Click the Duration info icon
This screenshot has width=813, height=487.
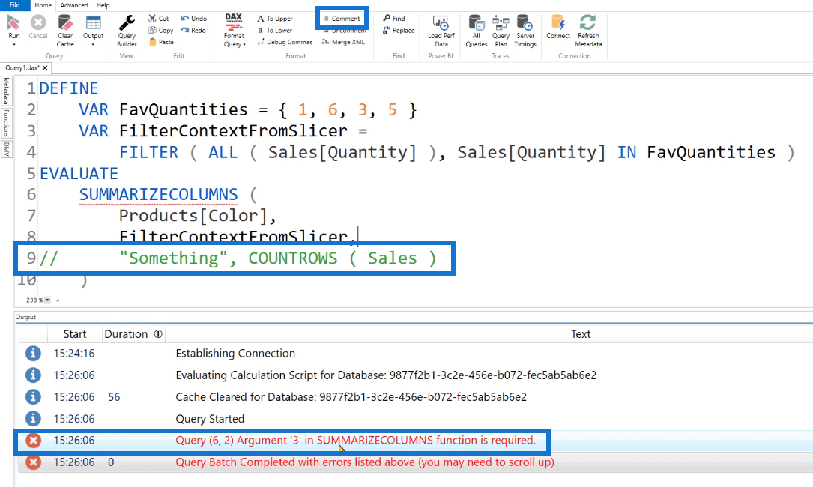pos(158,334)
